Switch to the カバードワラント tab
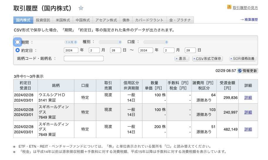268x160 pixels. coord(149,20)
